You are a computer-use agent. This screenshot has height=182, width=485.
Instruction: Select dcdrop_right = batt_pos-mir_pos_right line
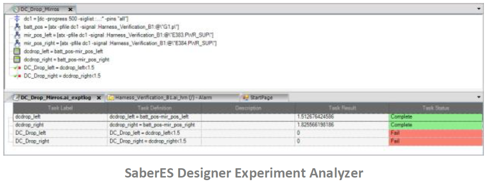point(67,60)
